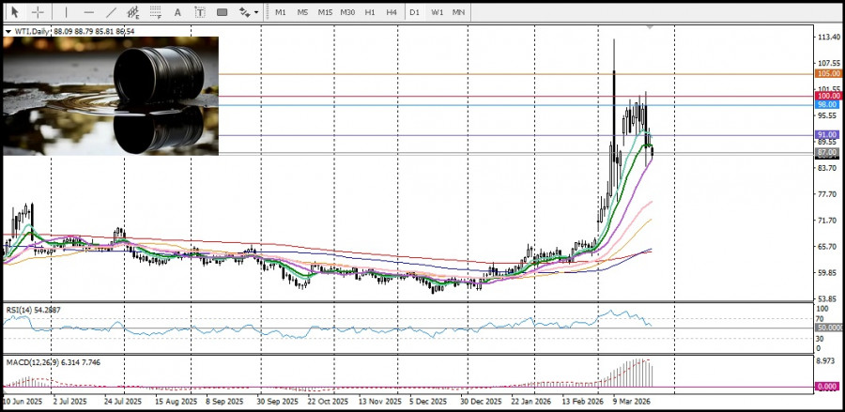Select the cursor arrow tool
The width and height of the screenshot is (845, 412).
14,12
